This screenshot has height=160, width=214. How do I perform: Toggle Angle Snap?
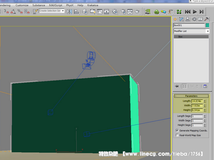(x=13, y=12)
